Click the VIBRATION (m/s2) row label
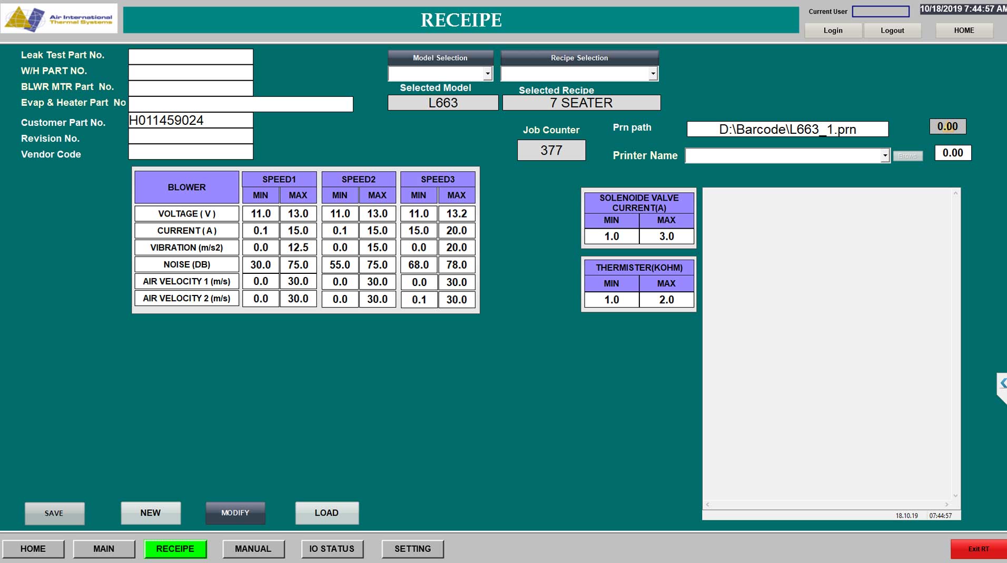The height and width of the screenshot is (563, 1007). pos(187,248)
